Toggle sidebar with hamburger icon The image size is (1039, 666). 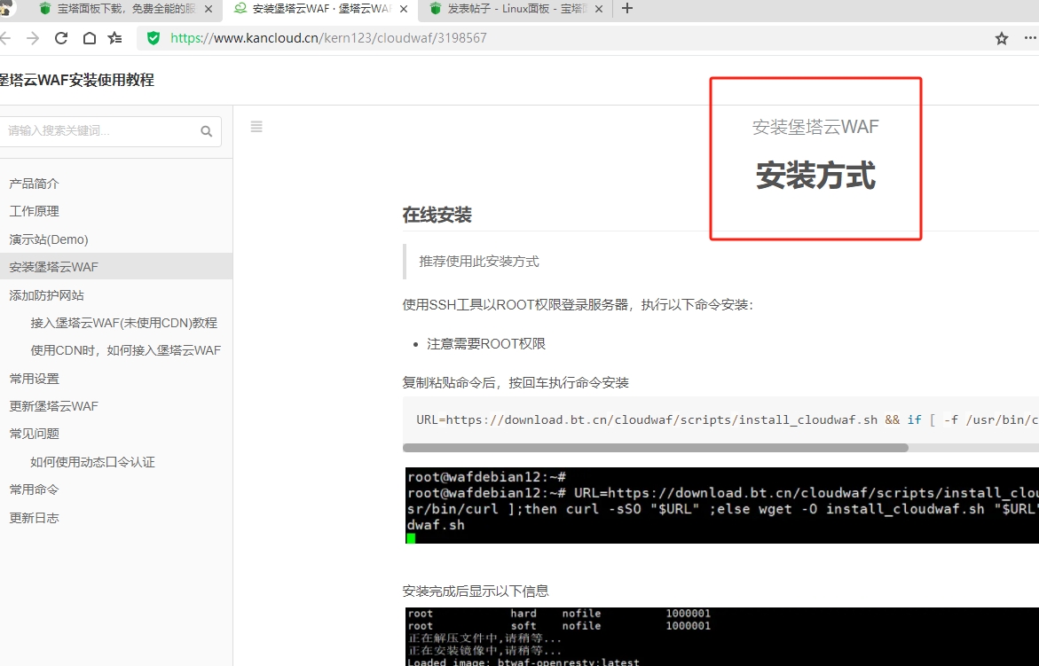[256, 127]
